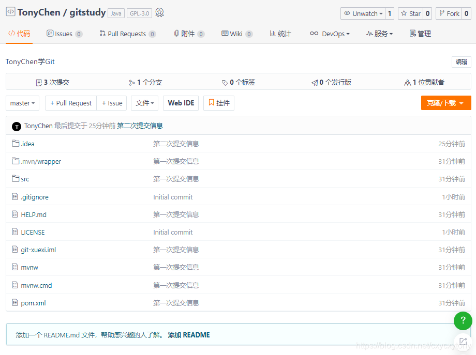The width and height of the screenshot is (476, 355).
Task: Open the LICENSE file
Action: [x=33, y=232]
